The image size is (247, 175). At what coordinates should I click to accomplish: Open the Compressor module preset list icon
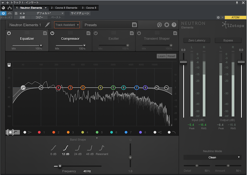click(88, 33)
